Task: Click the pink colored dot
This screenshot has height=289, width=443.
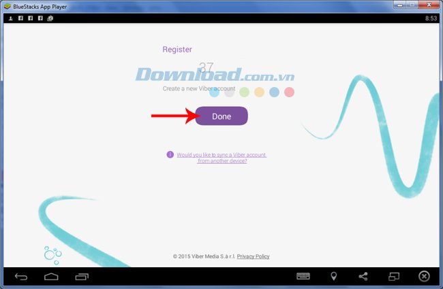Action: pyautogui.click(x=289, y=92)
